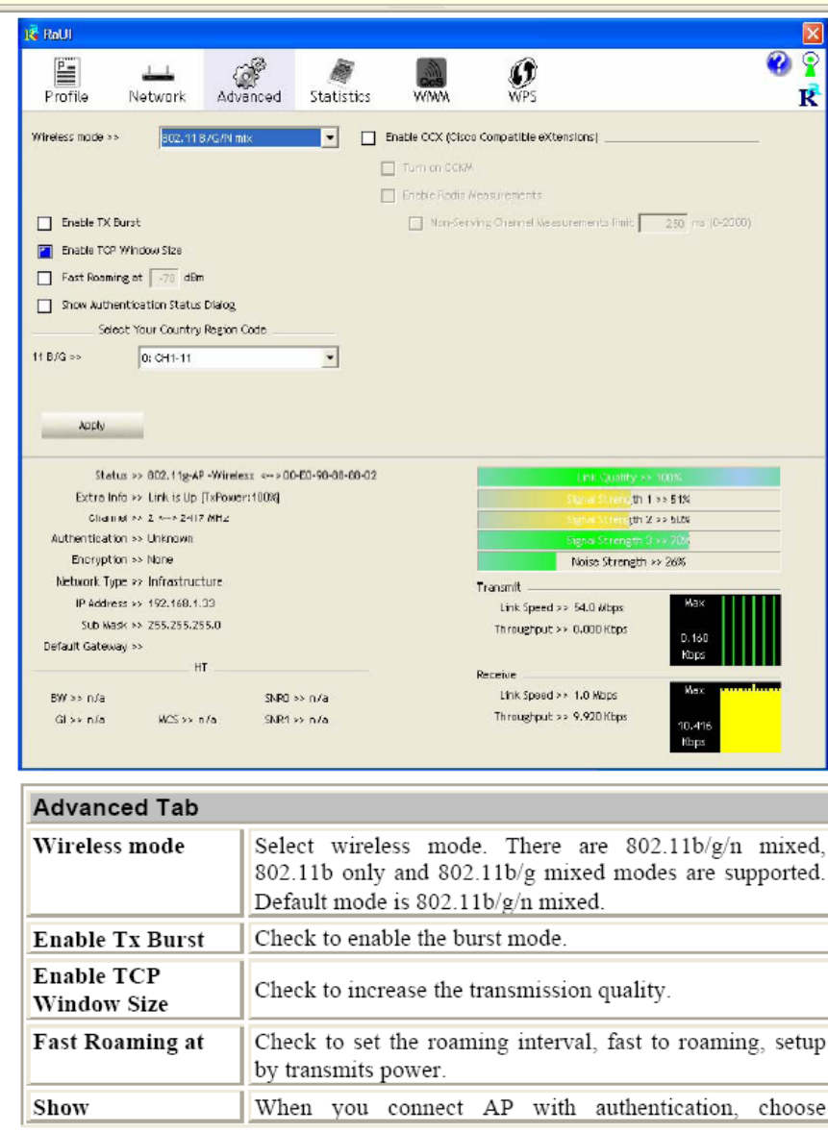Click the blue help question mark icon
This screenshot has height=1132, width=828.
778,64
